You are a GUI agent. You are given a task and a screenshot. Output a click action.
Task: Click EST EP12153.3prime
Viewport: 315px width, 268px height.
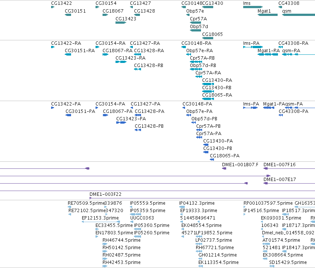(101, 222)
